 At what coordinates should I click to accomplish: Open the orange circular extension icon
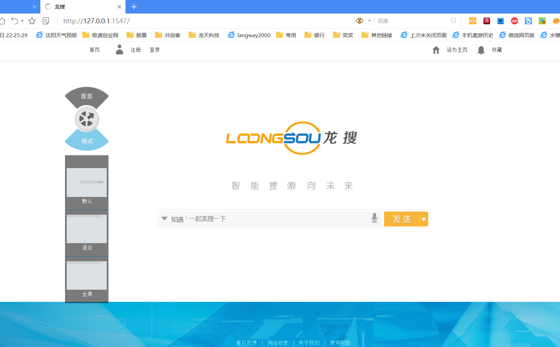tap(473, 21)
